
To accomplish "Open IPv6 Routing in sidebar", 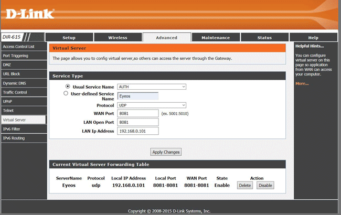I will pyautogui.click(x=24, y=138).
